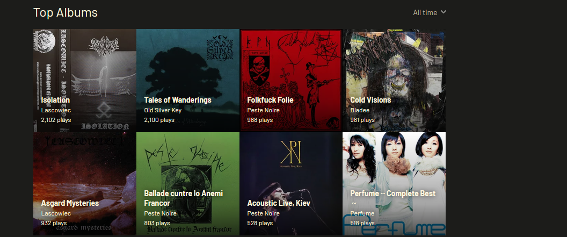
Task: Click the 981 plays count
Action: (x=362, y=120)
